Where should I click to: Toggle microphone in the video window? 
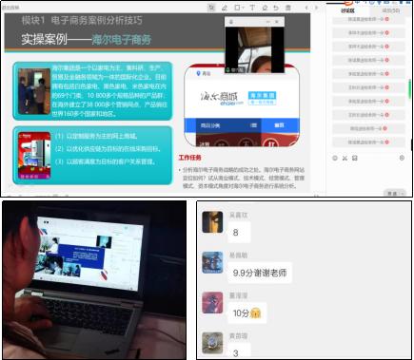click(x=231, y=22)
